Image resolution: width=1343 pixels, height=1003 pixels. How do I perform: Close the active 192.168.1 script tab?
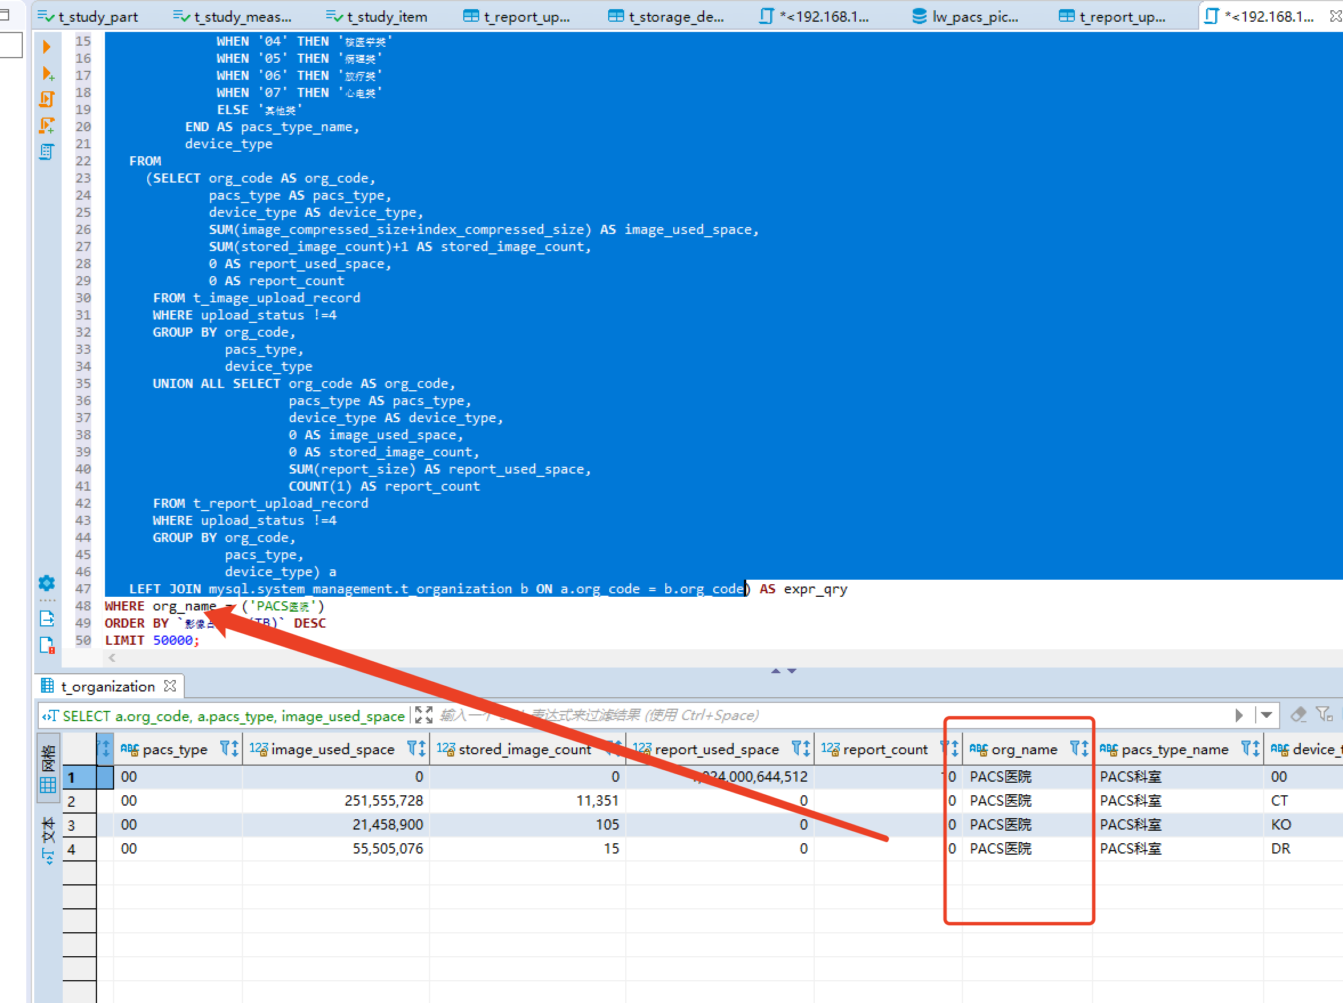1335,17
